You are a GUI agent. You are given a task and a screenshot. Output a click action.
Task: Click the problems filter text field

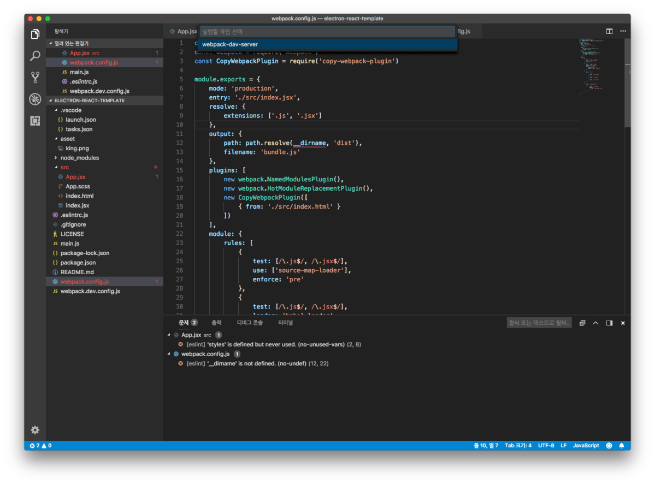[539, 322]
